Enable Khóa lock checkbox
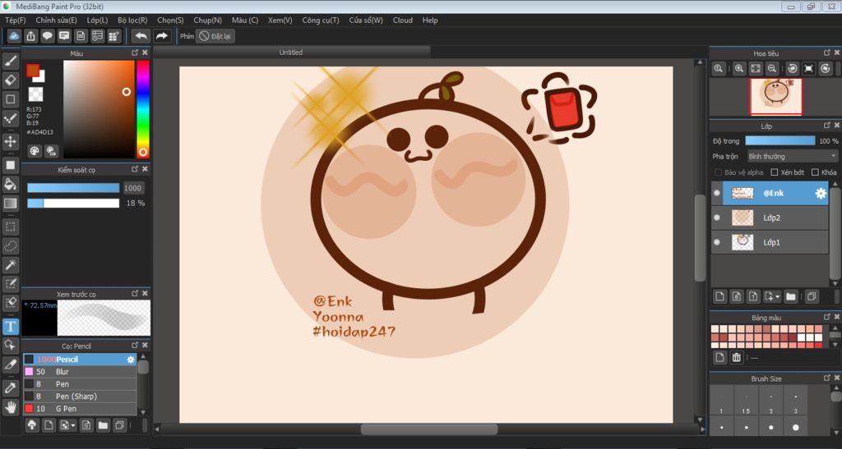The width and height of the screenshot is (842, 449). pyautogui.click(x=815, y=172)
